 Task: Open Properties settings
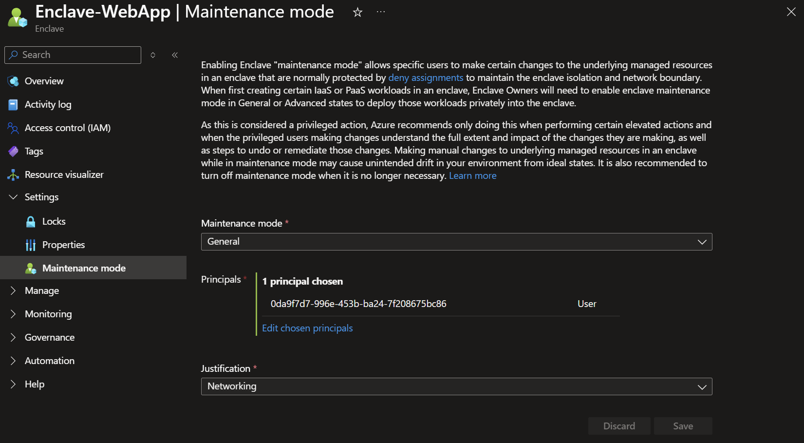tap(63, 245)
